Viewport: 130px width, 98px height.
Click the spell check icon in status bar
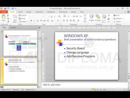22,90
